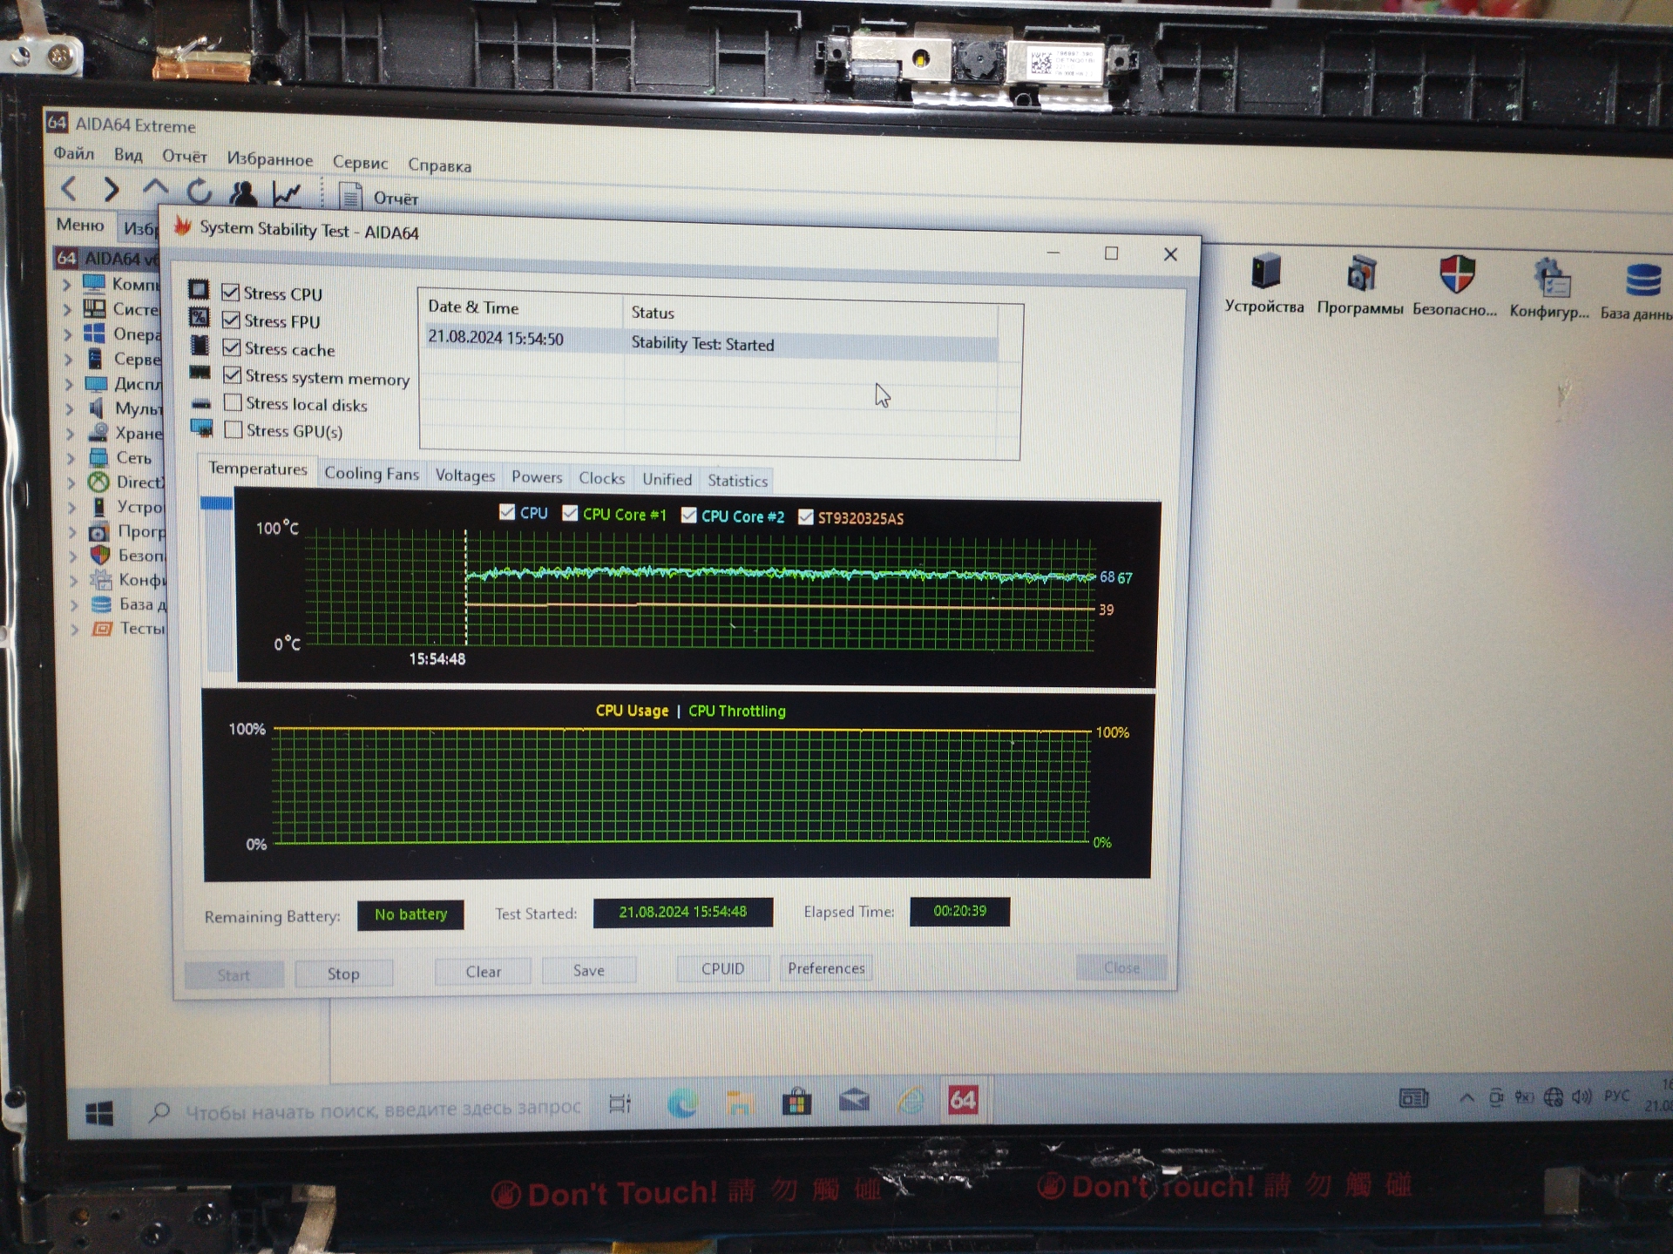Click the Clear button
Screen dimensions: 1673x1254
tap(483, 971)
